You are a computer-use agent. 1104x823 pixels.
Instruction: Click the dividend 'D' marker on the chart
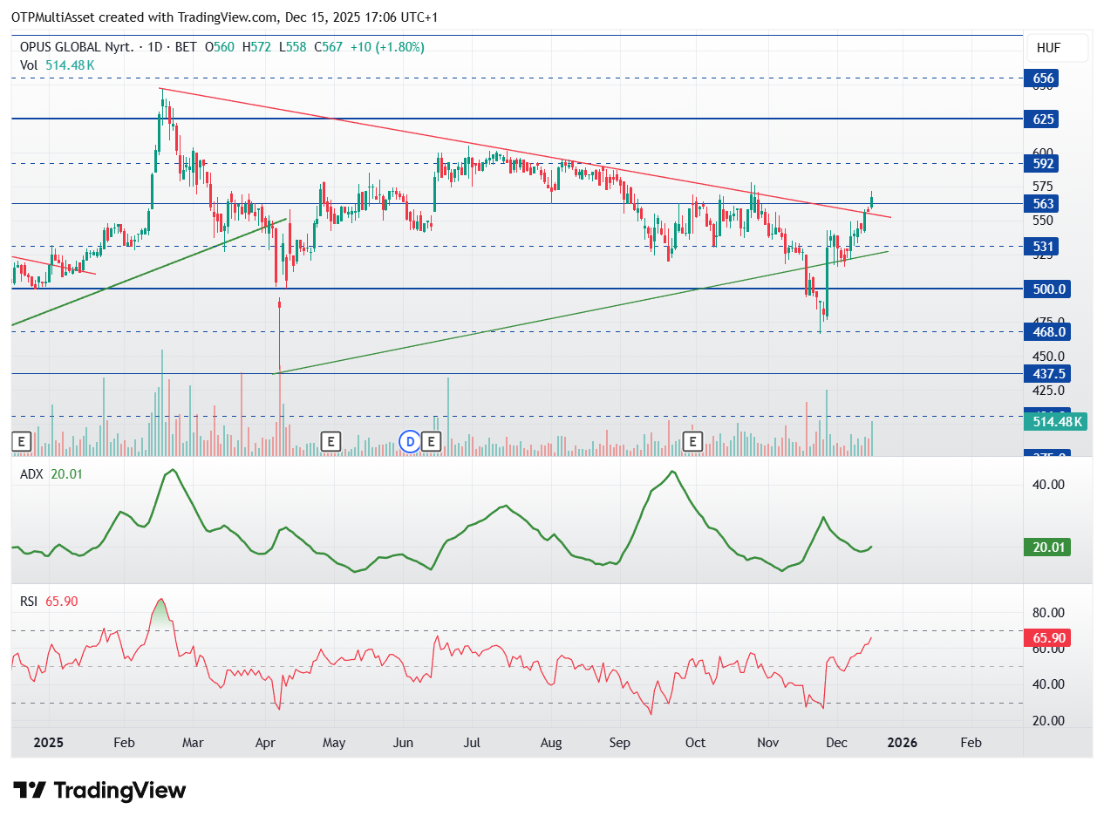[410, 442]
